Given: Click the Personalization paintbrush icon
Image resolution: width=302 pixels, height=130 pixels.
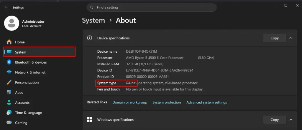Looking at the screenshot, I should (x=9, y=82).
